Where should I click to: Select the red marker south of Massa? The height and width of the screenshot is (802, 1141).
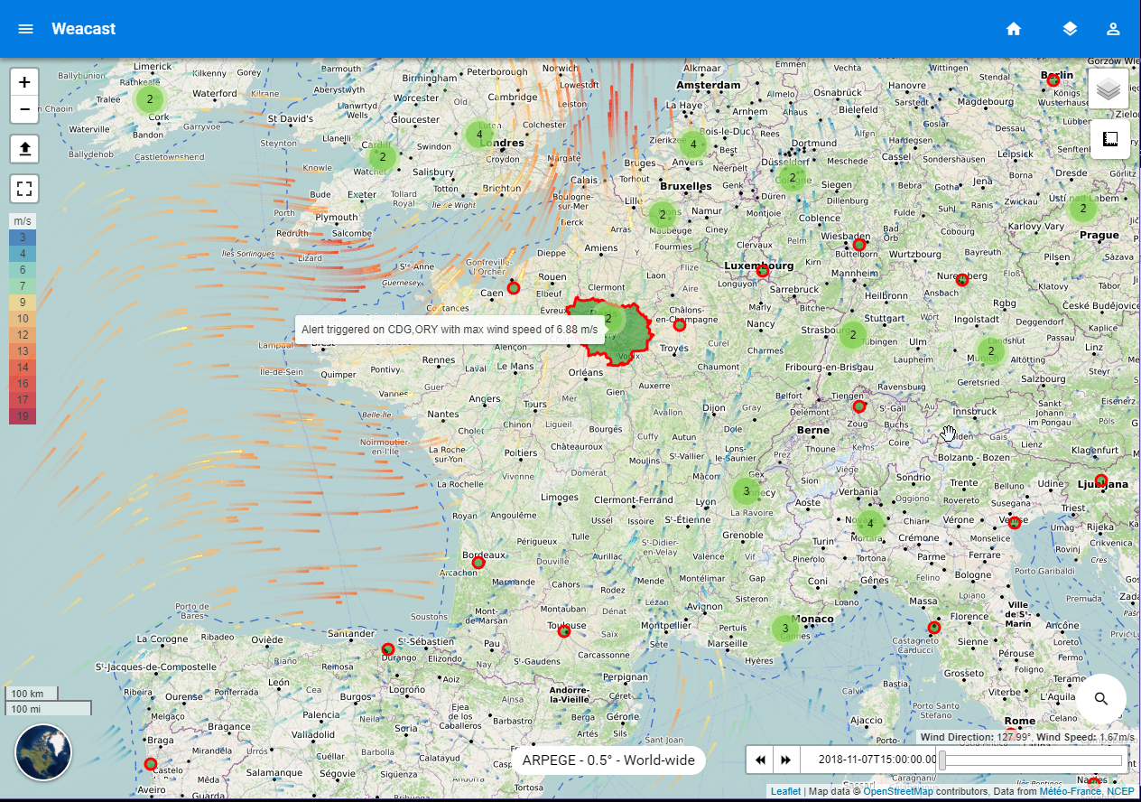934,627
